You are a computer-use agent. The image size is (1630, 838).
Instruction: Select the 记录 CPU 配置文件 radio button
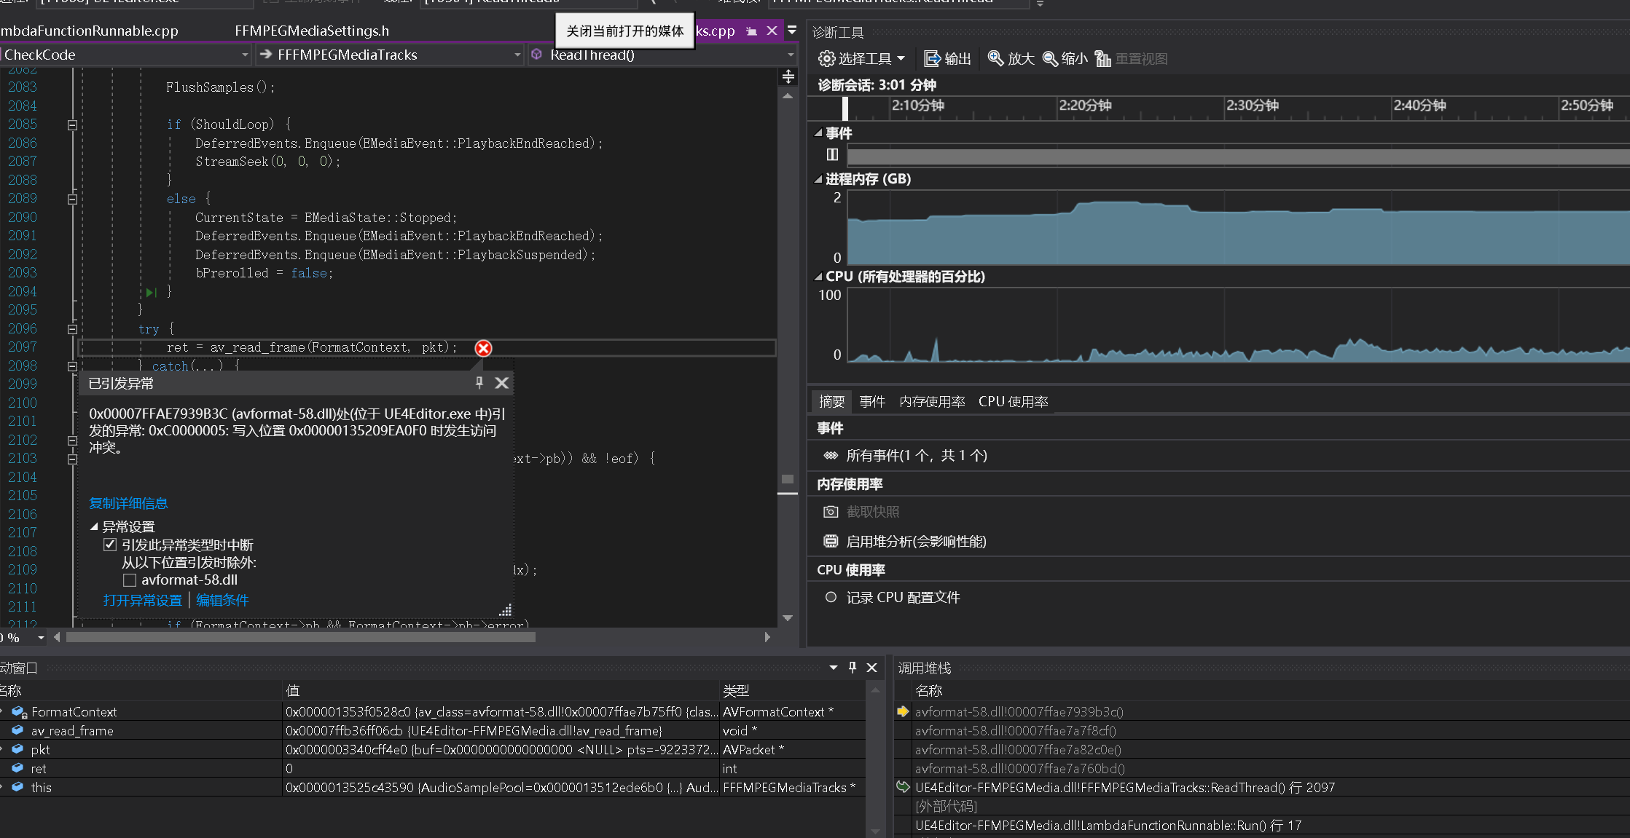click(831, 597)
